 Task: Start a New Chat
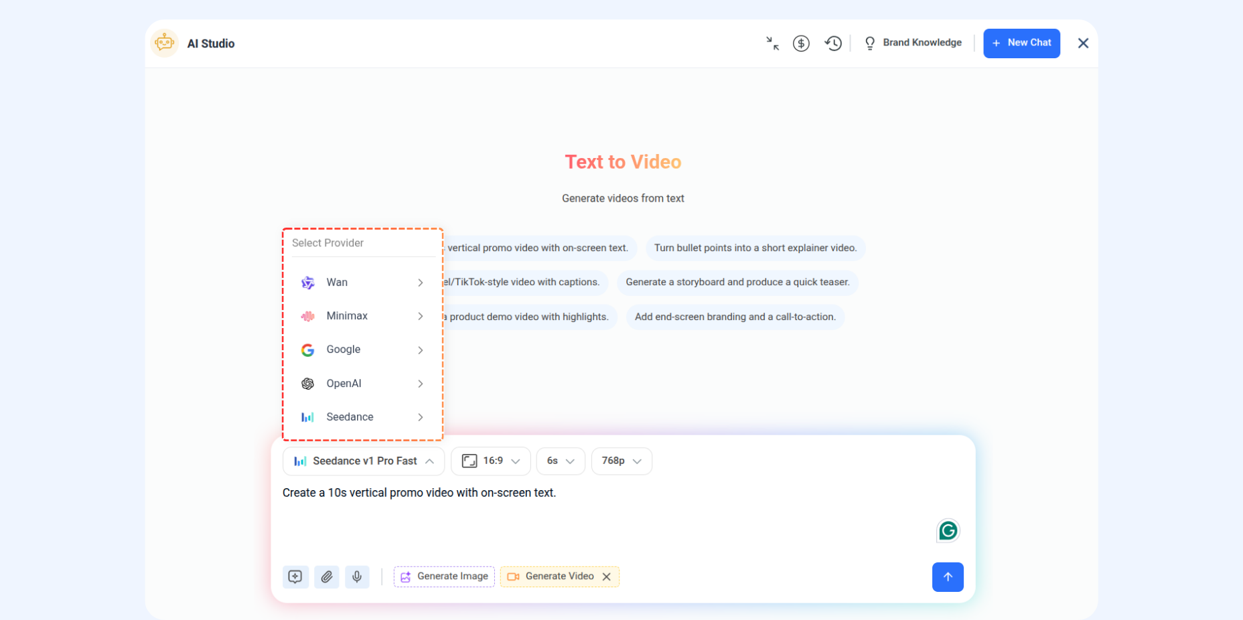1021,43
